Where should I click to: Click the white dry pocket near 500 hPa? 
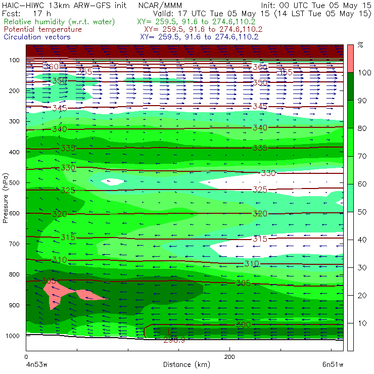coord(112,182)
